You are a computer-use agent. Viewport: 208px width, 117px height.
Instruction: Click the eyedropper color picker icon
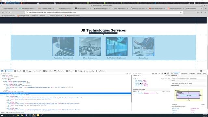coord(130,73)
